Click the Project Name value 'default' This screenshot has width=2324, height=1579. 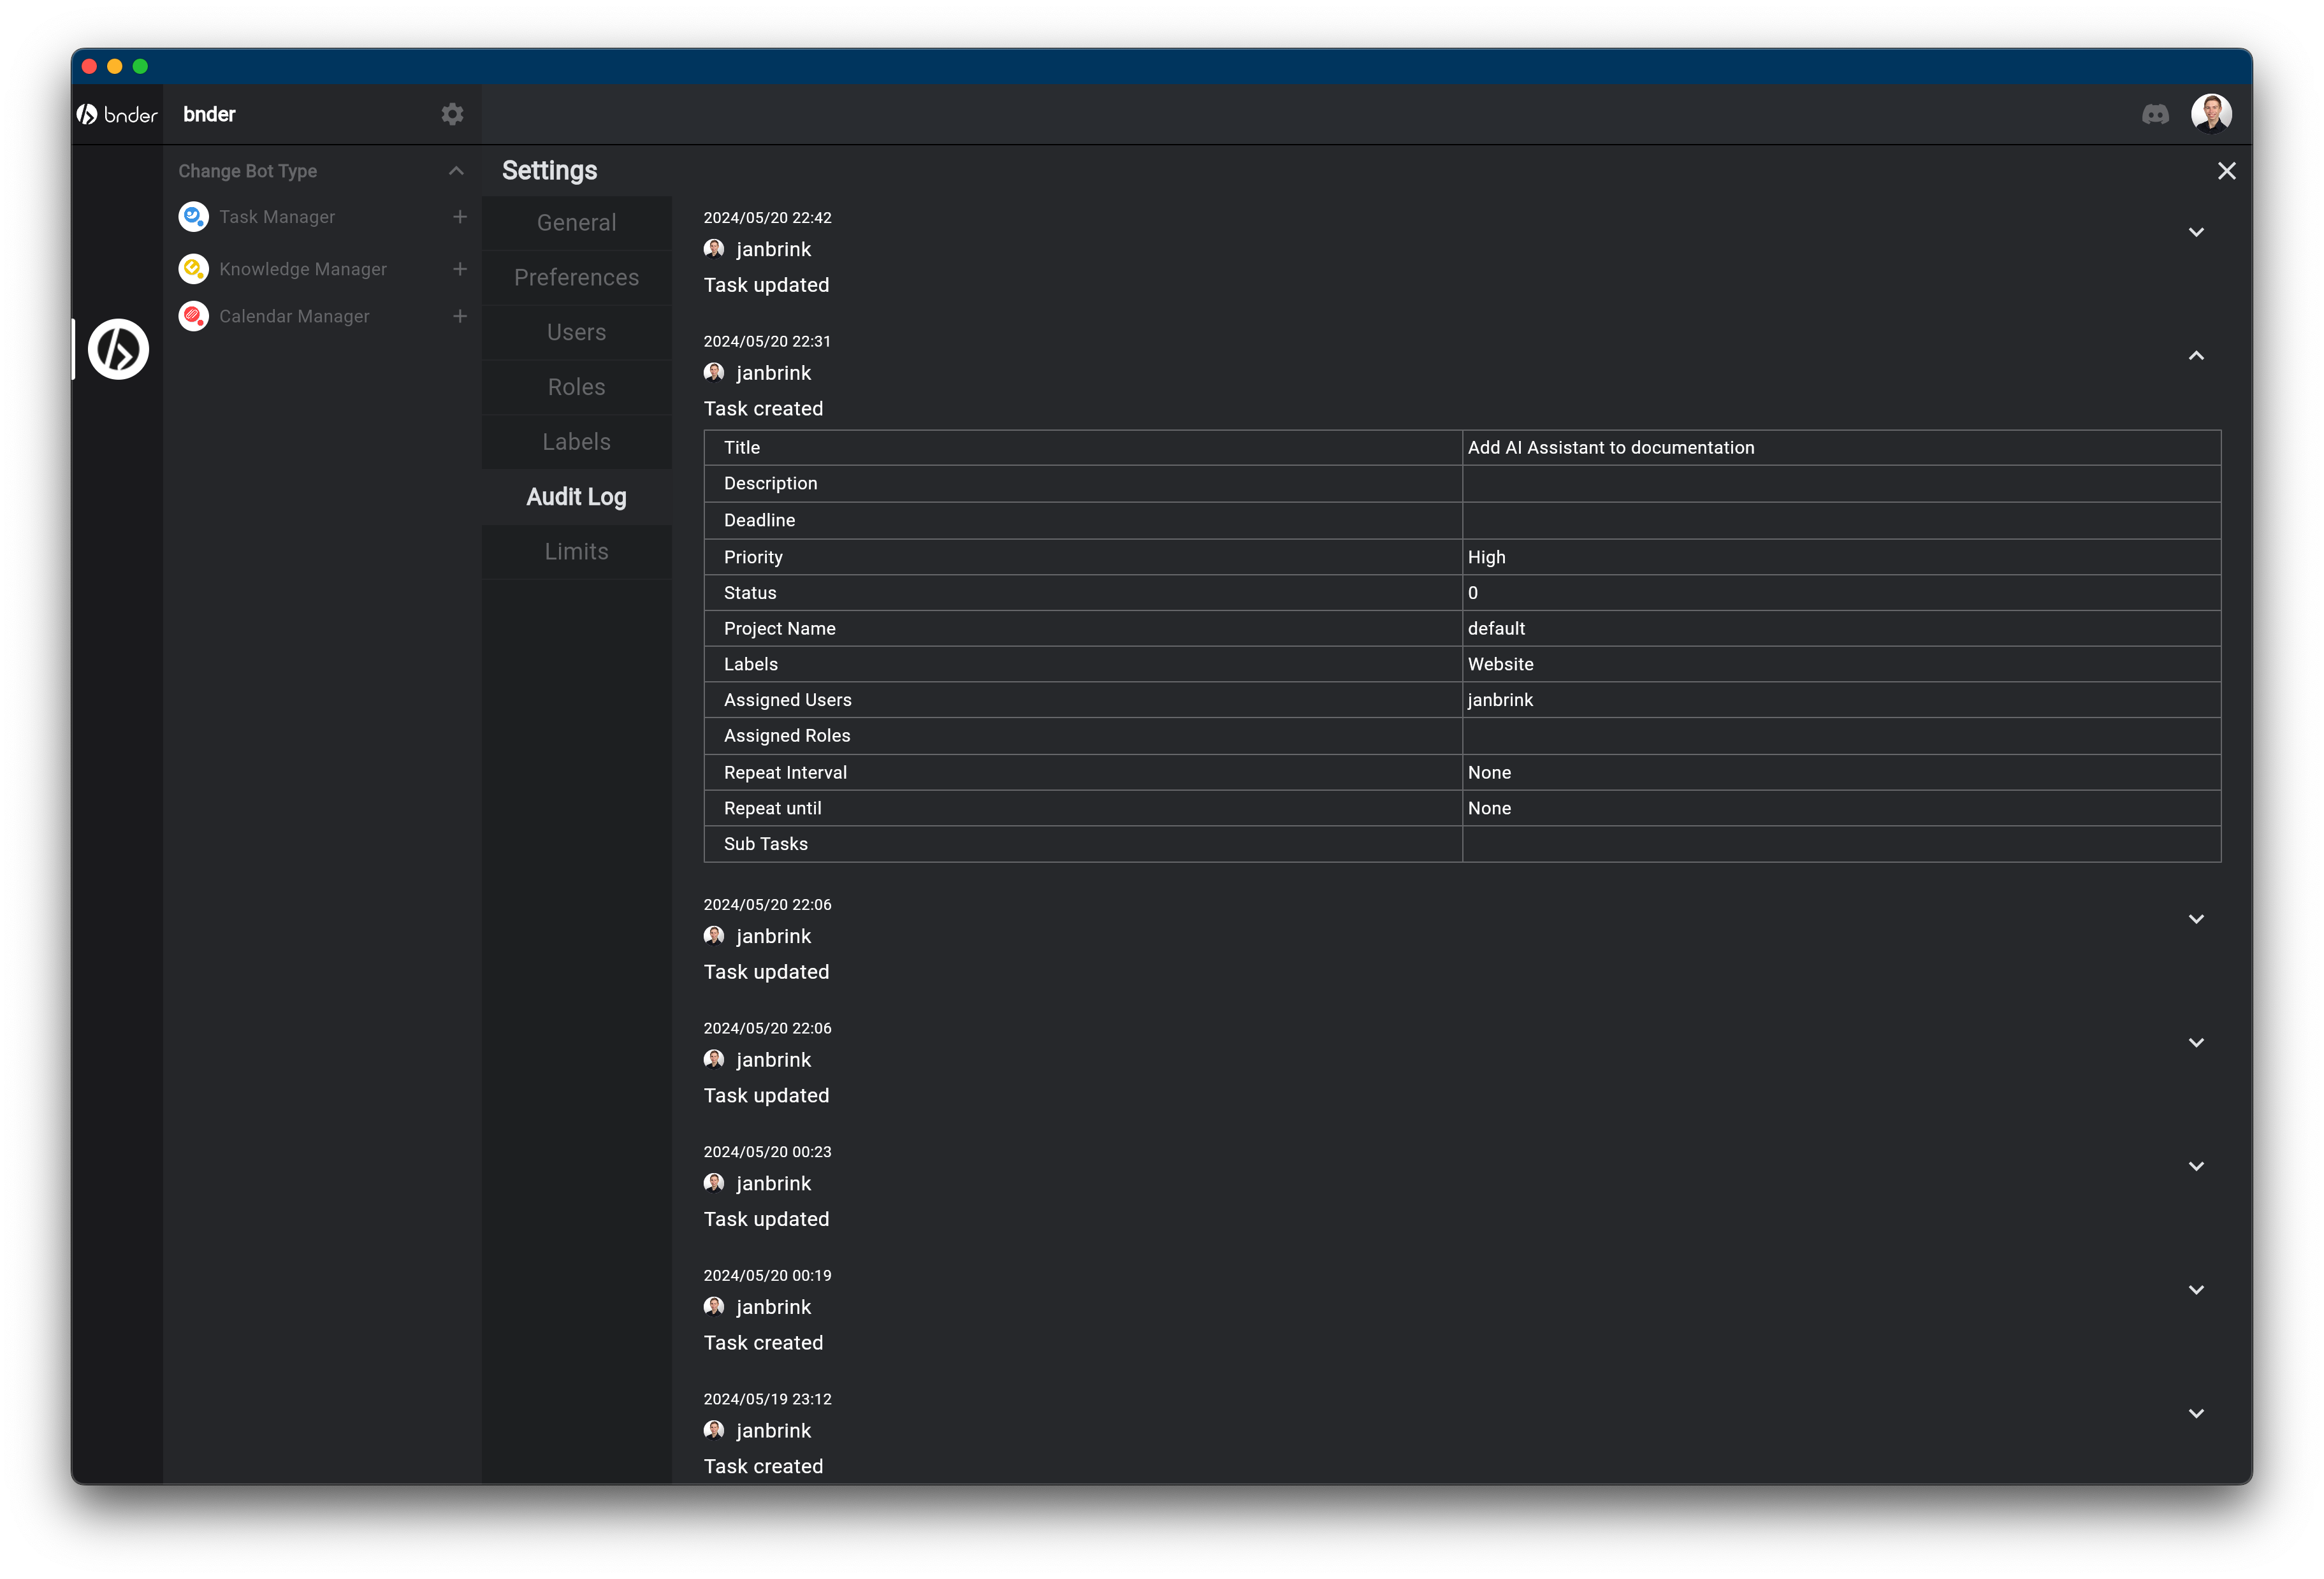pyautogui.click(x=1496, y=628)
